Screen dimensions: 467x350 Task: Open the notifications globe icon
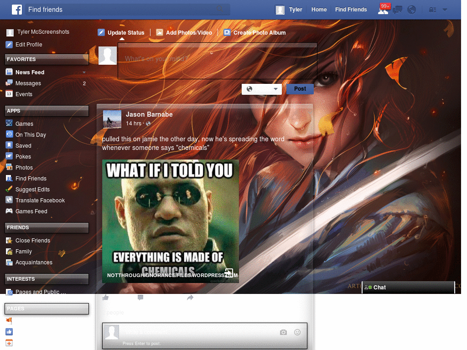412,10
